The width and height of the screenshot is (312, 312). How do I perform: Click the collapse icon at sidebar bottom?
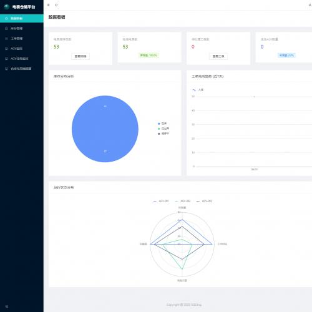[x=7, y=306]
